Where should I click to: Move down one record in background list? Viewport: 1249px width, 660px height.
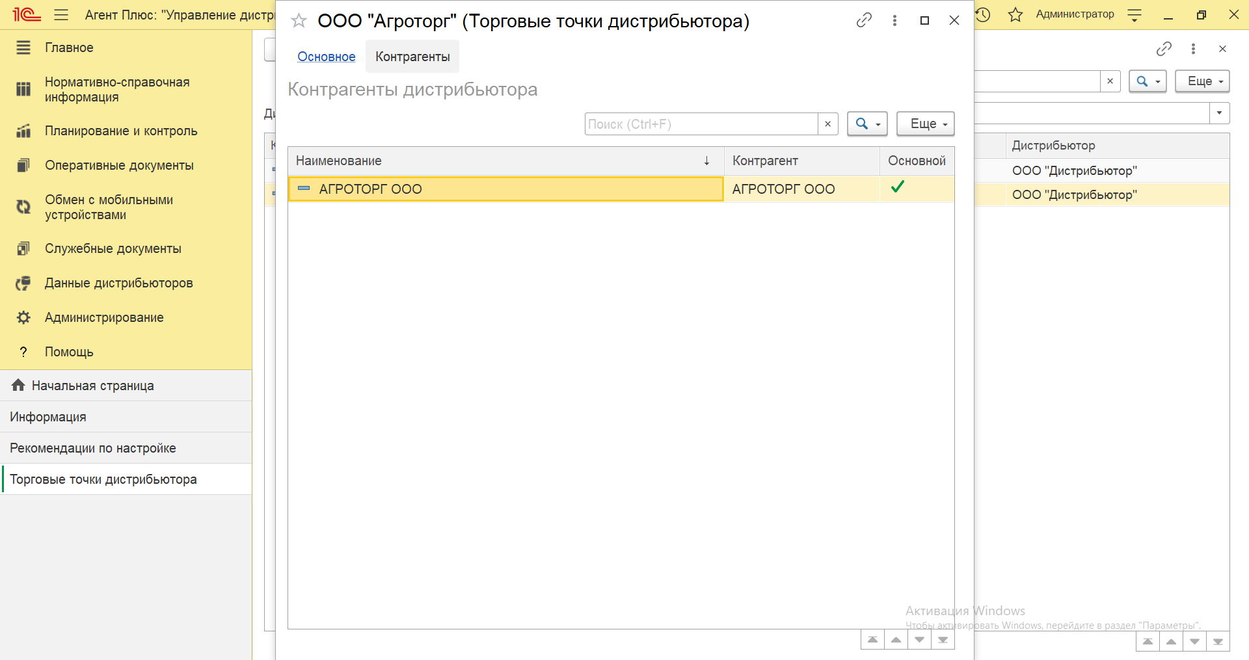pyautogui.click(x=1194, y=641)
